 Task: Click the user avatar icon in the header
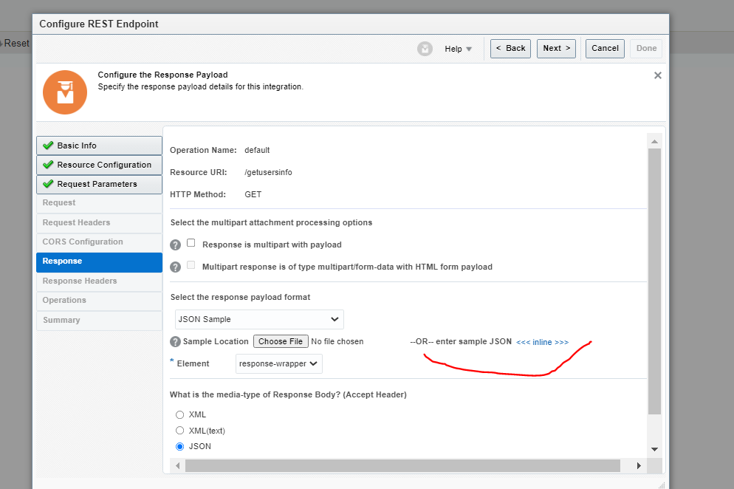pos(425,49)
